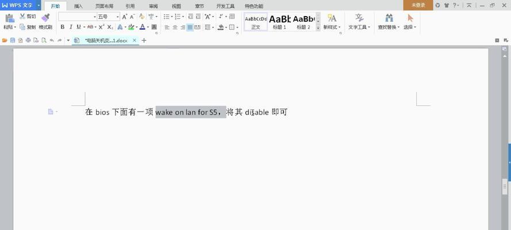Increase paragraph indent
511x230 pixels.
(198, 16)
